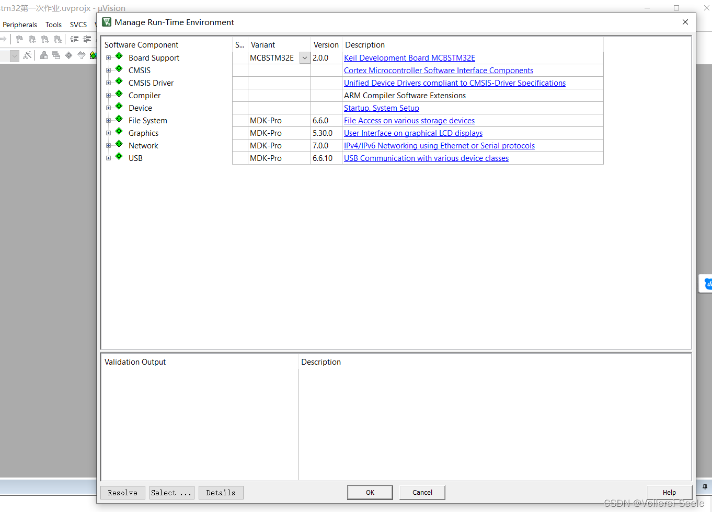Open the Peripherals menu
Viewport: 712px width, 512px height.
20,25
